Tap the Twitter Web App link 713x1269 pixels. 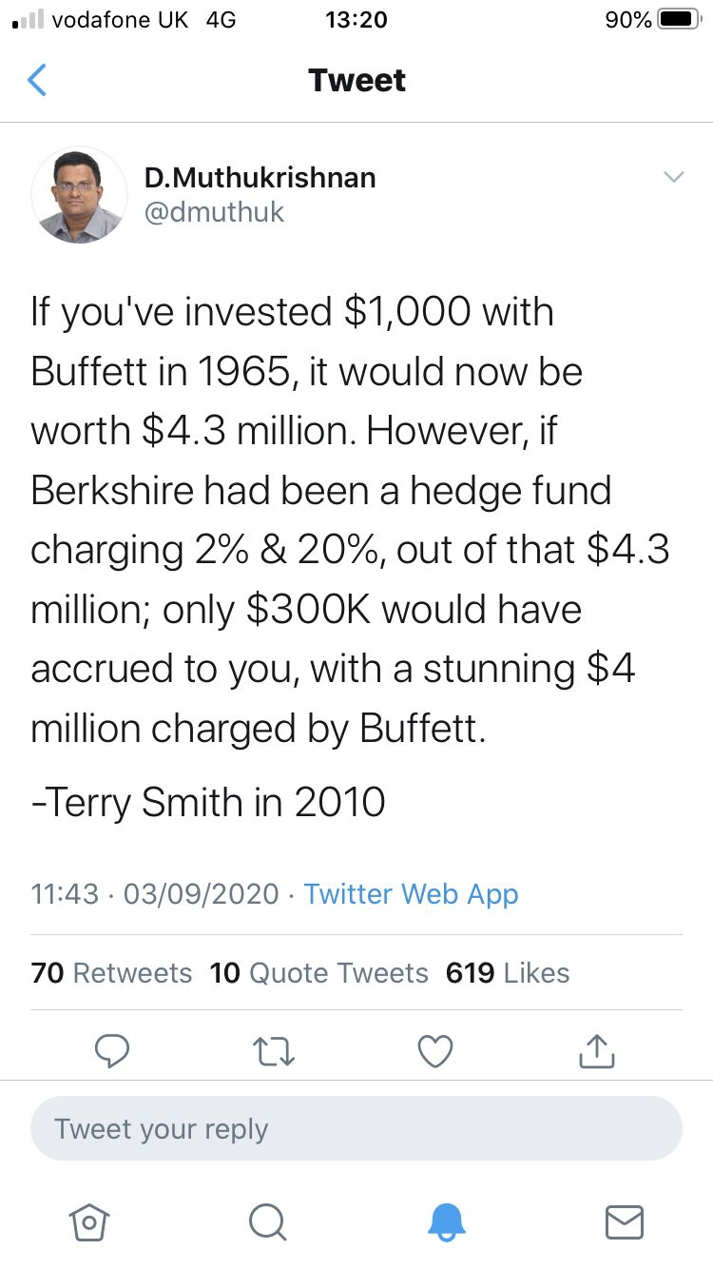click(x=411, y=894)
